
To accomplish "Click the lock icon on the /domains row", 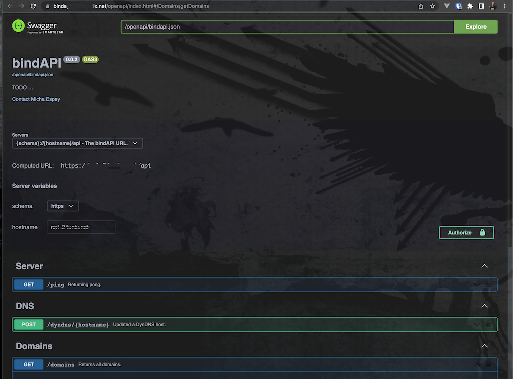I will [488, 364].
